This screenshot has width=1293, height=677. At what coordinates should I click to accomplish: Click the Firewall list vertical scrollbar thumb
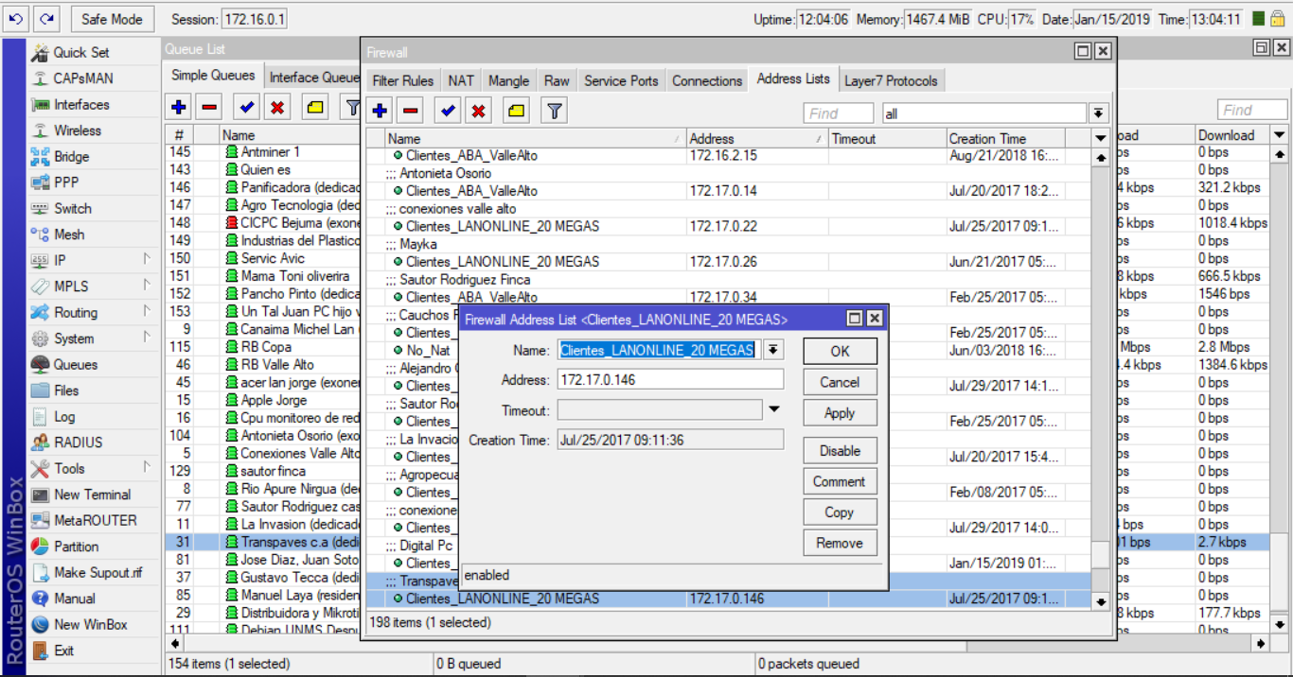[1100, 554]
